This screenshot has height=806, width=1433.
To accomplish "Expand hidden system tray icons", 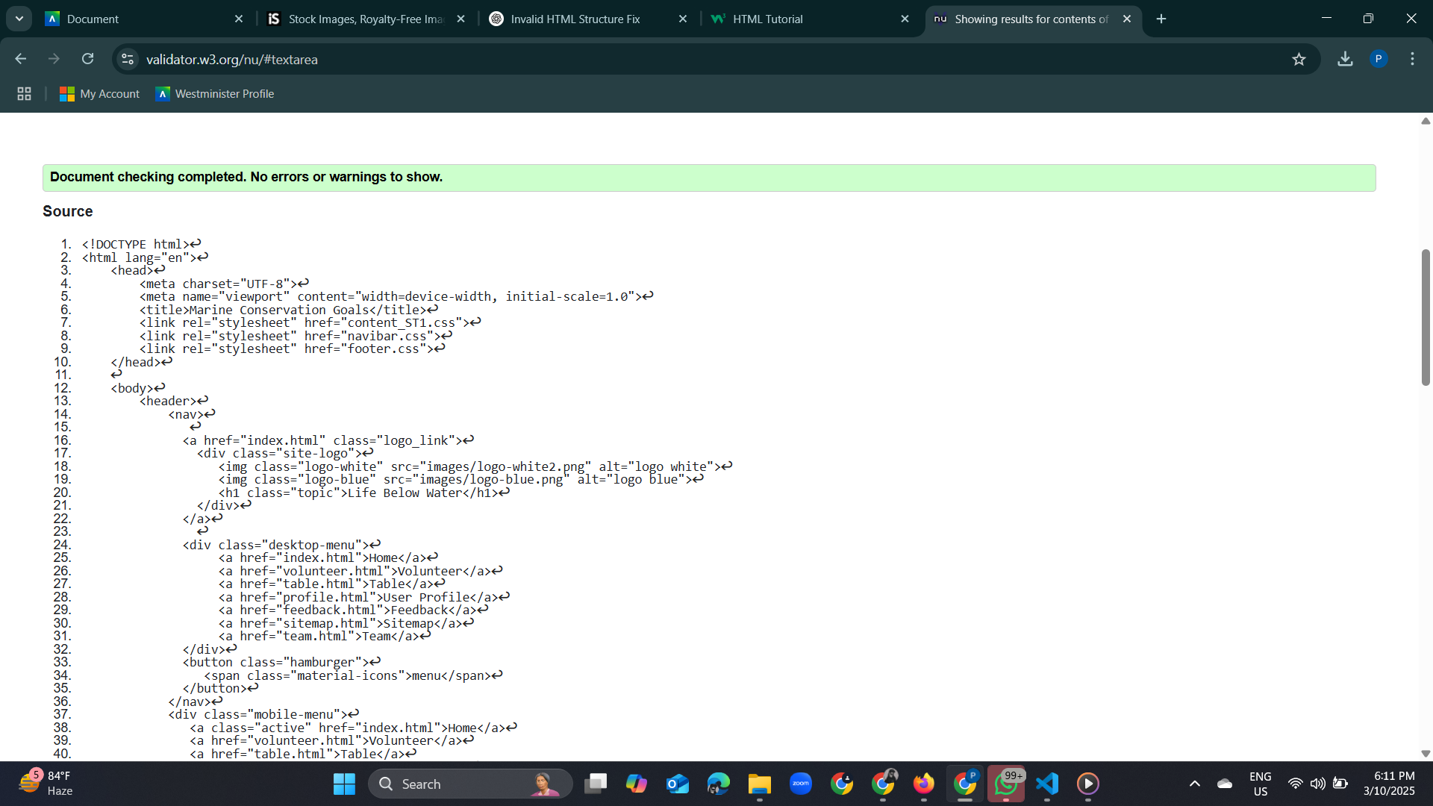I will (x=1194, y=784).
